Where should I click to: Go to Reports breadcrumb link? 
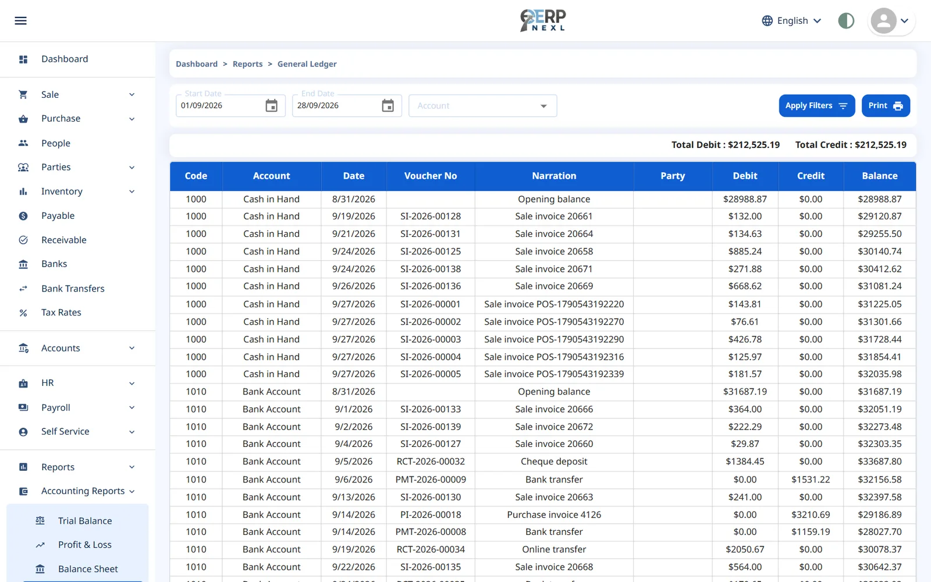pyautogui.click(x=248, y=64)
